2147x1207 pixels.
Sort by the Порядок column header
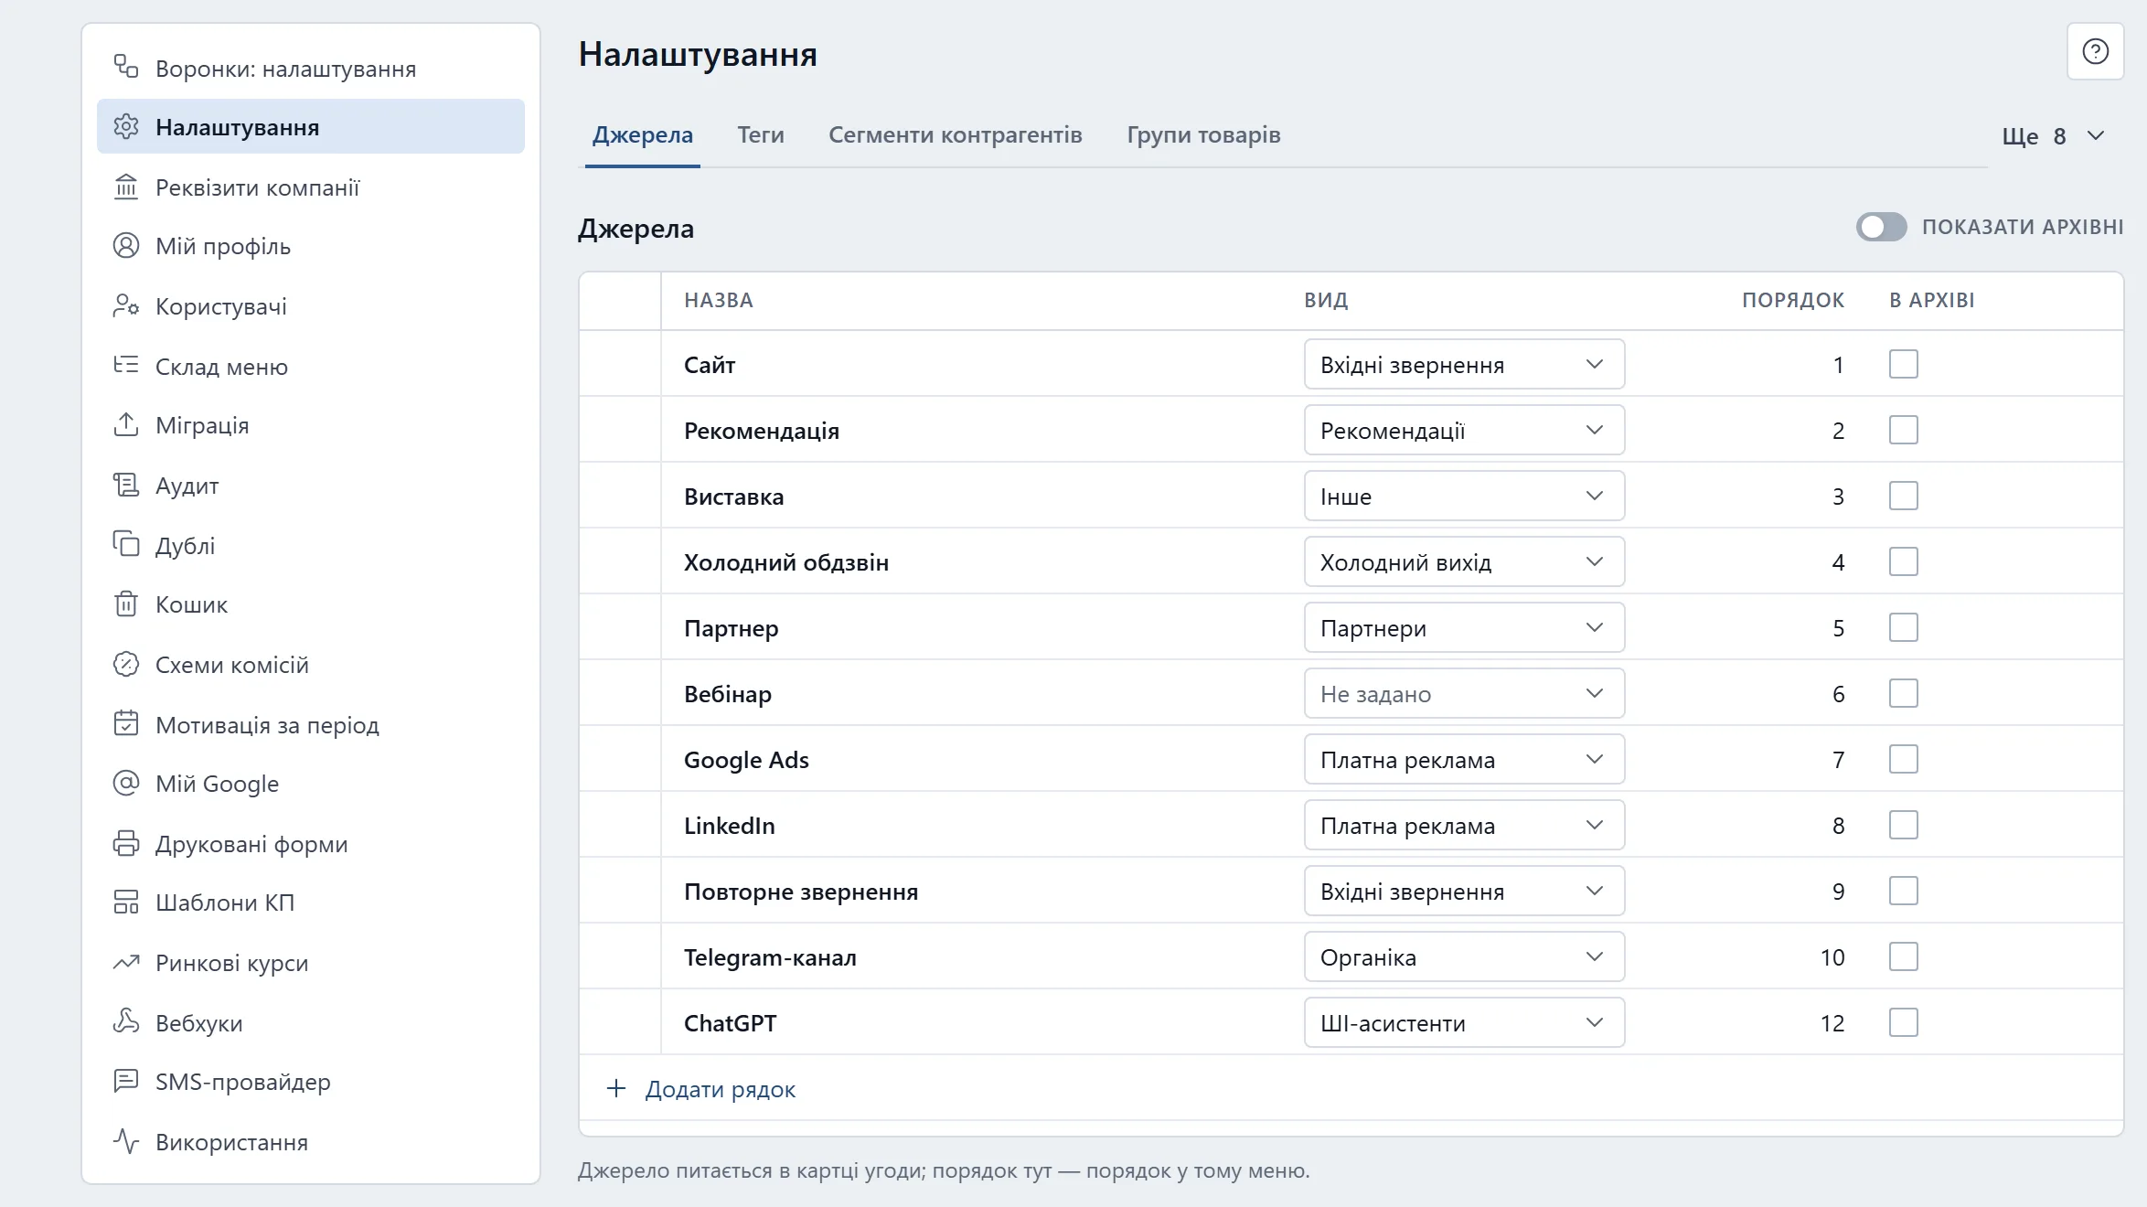click(1792, 300)
